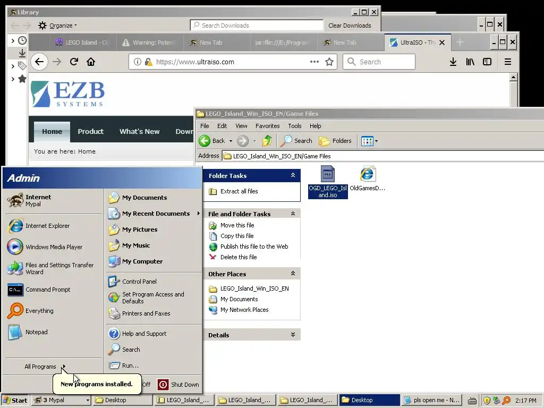
Task: Toggle Folders pane in Explorer toolbar
Action: pos(335,141)
